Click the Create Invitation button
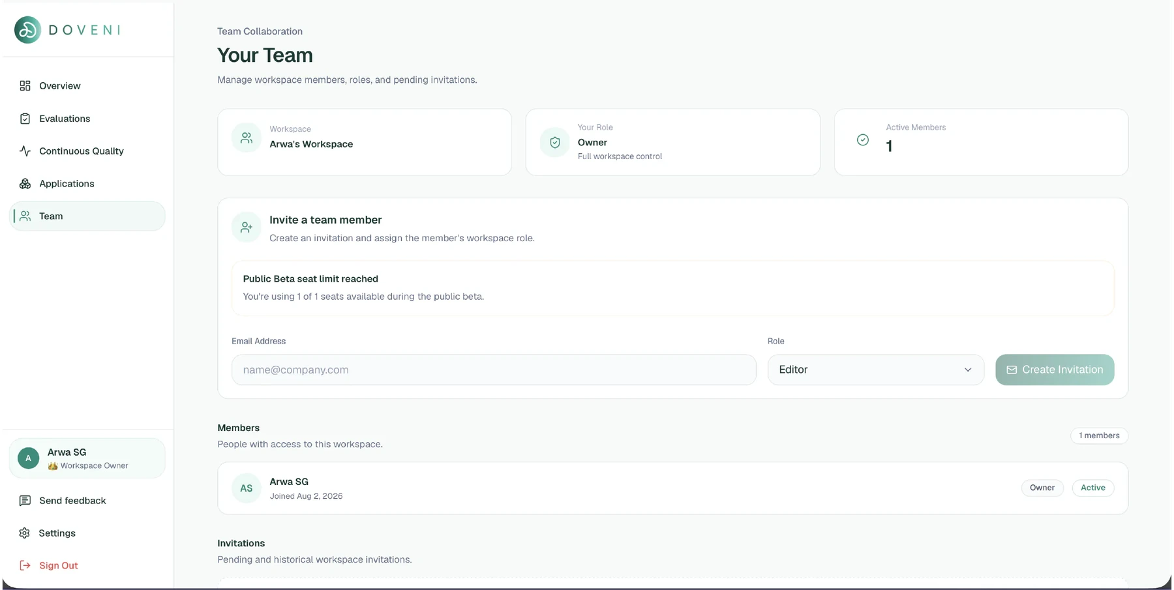Image resolution: width=1174 pixels, height=590 pixels. 1055,370
